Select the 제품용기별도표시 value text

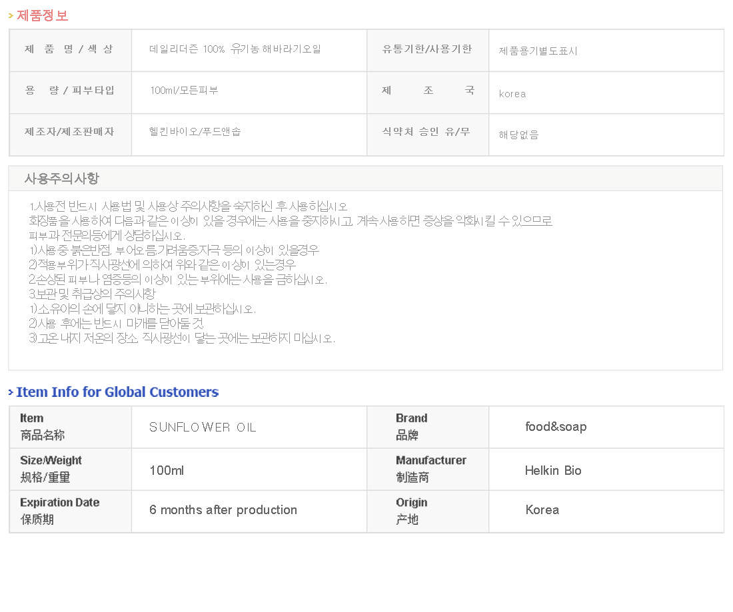(x=538, y=51)
